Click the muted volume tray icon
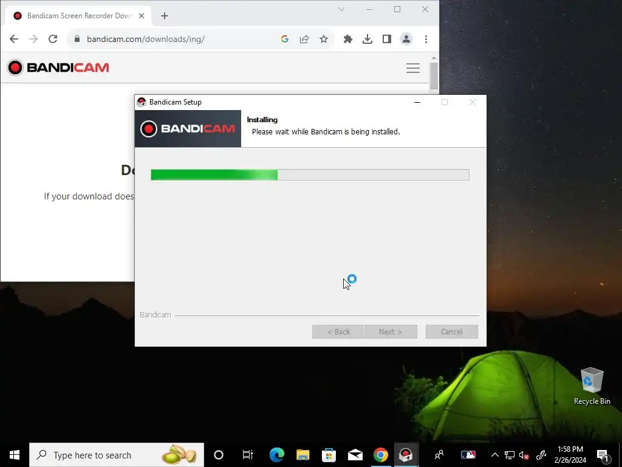This screenshot has width=622, height=467. (524, 455)
